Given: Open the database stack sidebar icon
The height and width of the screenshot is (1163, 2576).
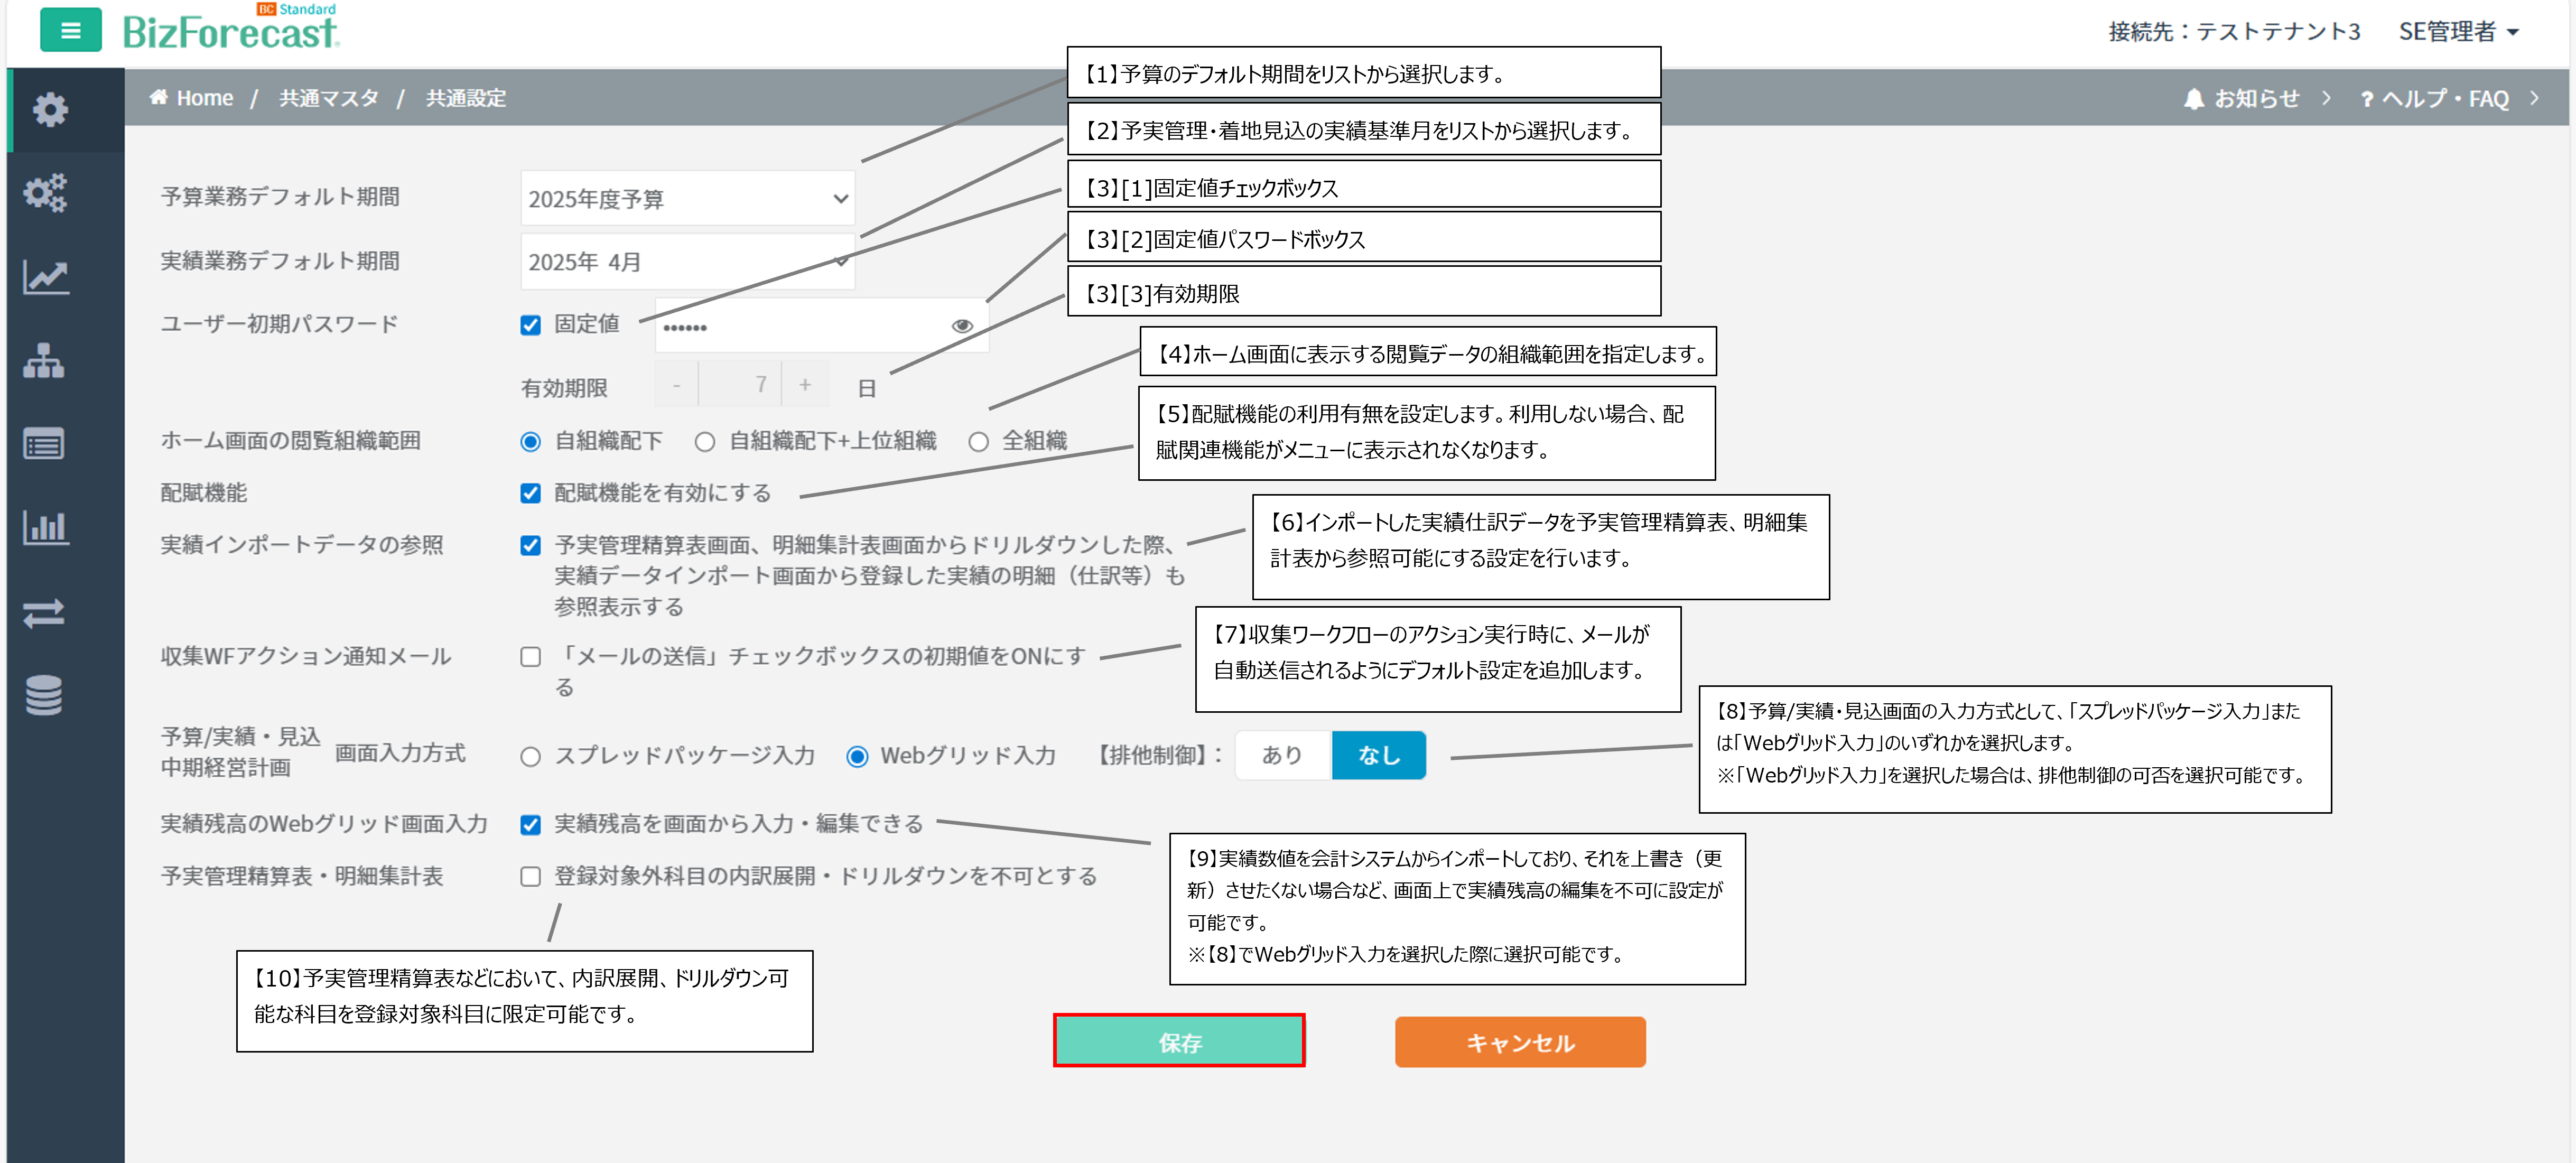Looking at the screenshot, I should tap(44, 695).
